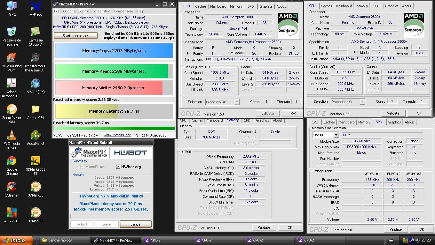Click the Submit menu in MaxxMEM²
The width and height of the screenshot is (435, 245).
point(83,11)
